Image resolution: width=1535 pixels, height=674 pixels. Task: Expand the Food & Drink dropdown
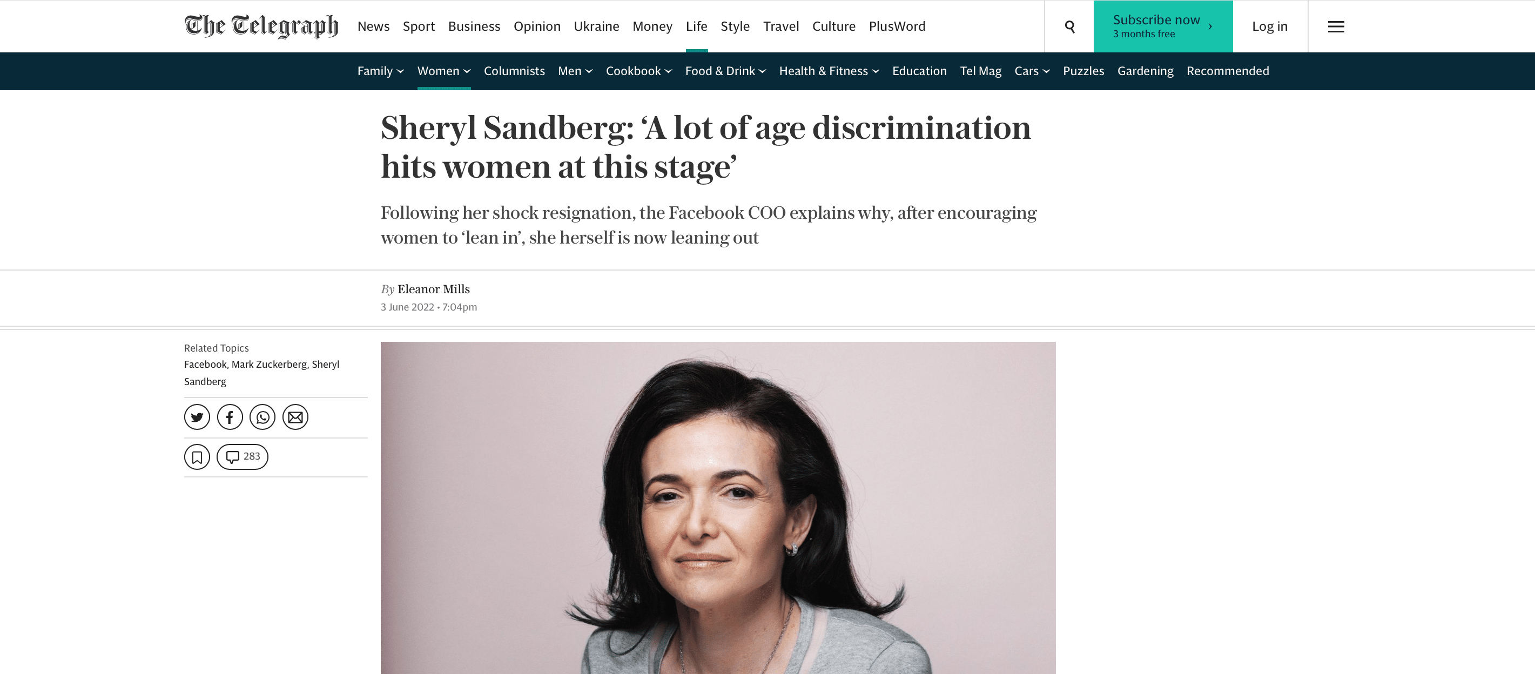[x=725, y=71]
